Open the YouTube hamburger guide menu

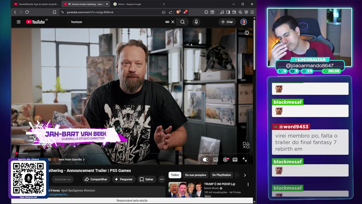point(19,22)
